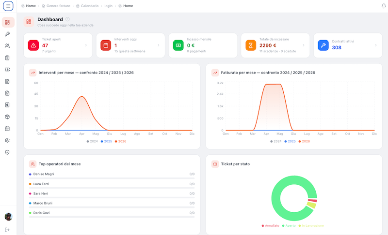Toggle Annullato in ticket donut legend
This screenshot has width=388, height=235.
tap(270, 226)
